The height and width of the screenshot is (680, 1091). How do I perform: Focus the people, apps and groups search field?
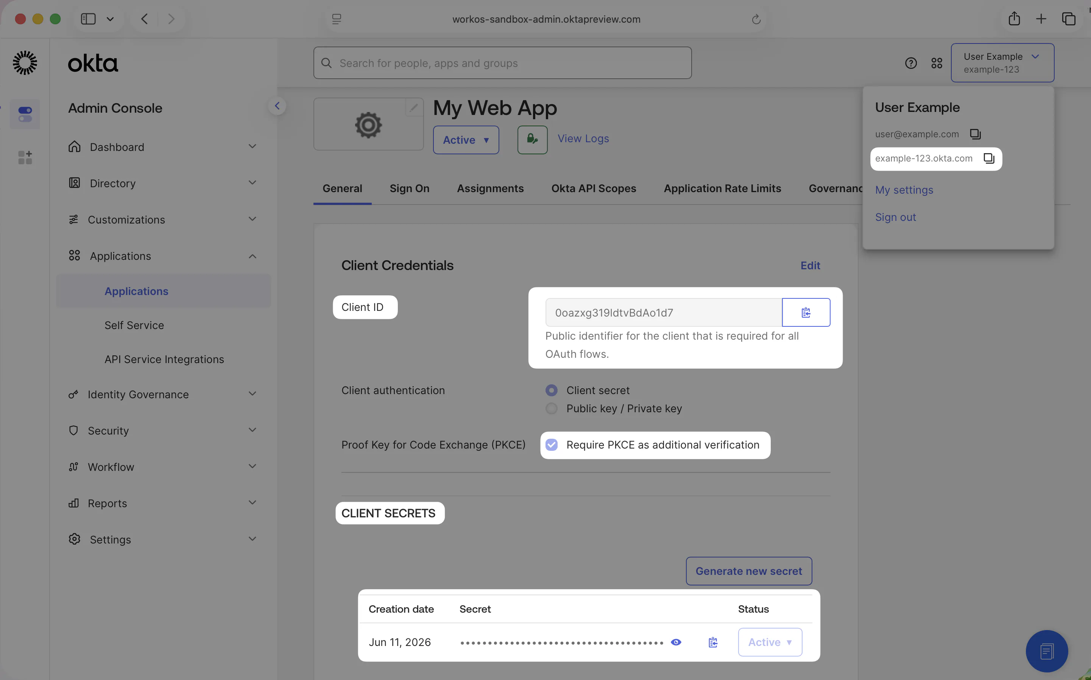[502, 63]
